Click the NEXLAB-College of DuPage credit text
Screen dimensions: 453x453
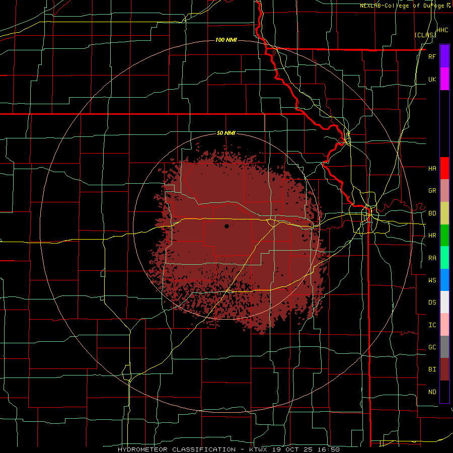tap(405, 6)
